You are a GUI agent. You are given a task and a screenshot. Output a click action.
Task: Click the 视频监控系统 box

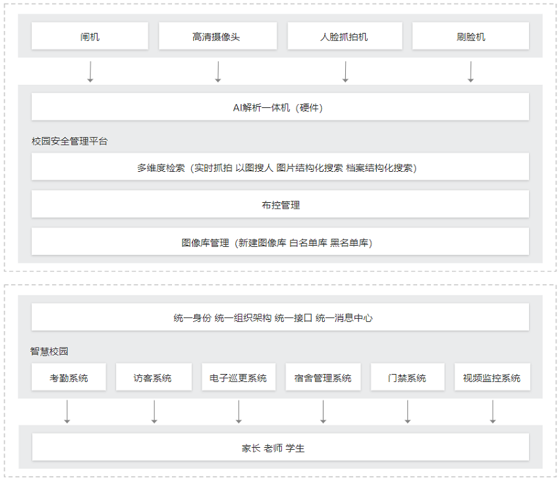pyautogui.click(x=492, y=377)
